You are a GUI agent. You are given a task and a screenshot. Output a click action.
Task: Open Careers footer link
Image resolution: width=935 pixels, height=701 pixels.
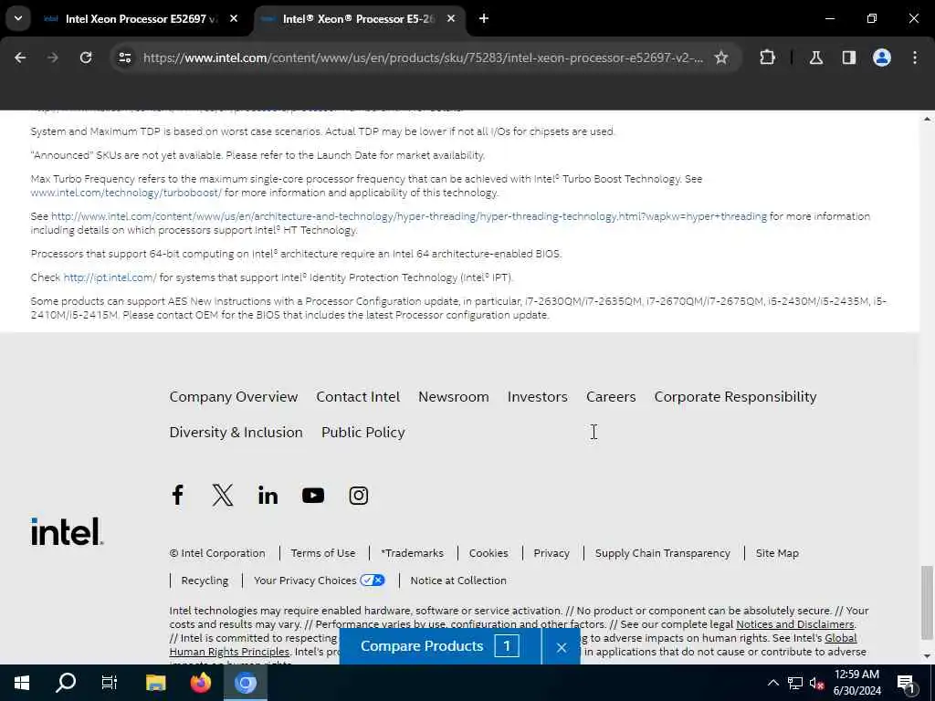click(611, 396)
